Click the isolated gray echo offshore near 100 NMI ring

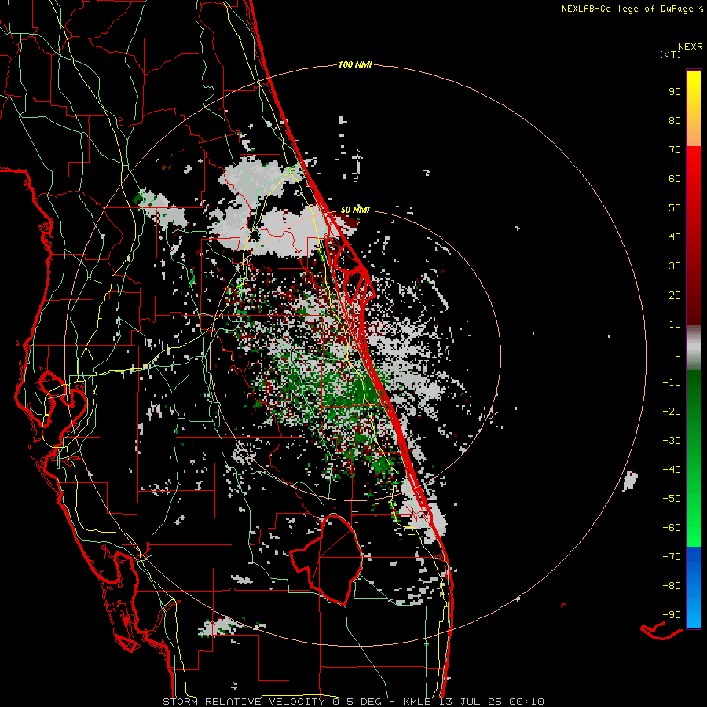pyautogui.click(x=630, y=482)
